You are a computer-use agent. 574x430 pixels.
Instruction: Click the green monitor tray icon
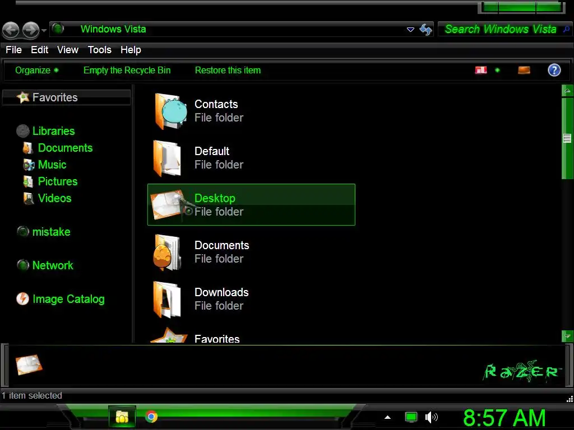(411, 417)
